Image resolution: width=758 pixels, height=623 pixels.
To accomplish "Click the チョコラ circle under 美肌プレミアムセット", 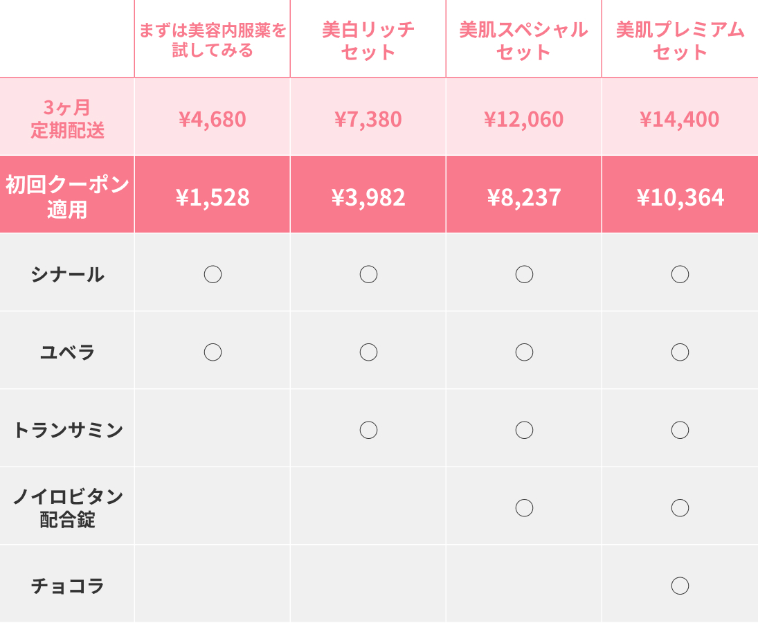I will tap(680, 586).
